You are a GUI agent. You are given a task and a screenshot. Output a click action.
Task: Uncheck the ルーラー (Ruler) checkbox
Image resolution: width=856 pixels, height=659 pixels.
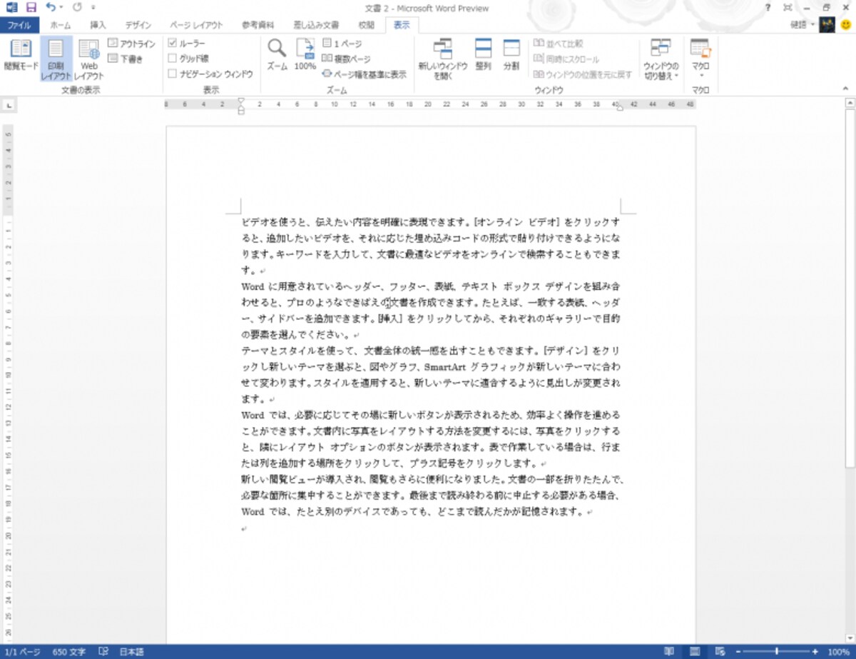pos(172,44)
